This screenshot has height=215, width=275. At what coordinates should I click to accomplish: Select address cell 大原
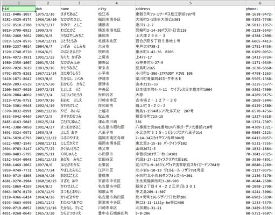tap(191, 95)
